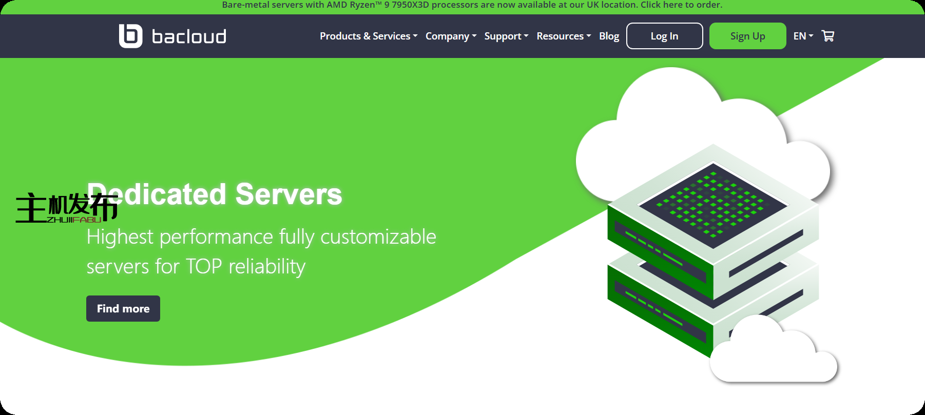Open the Resources dropdown
Viewport: 925px width, 415px height.
point(564,36)
